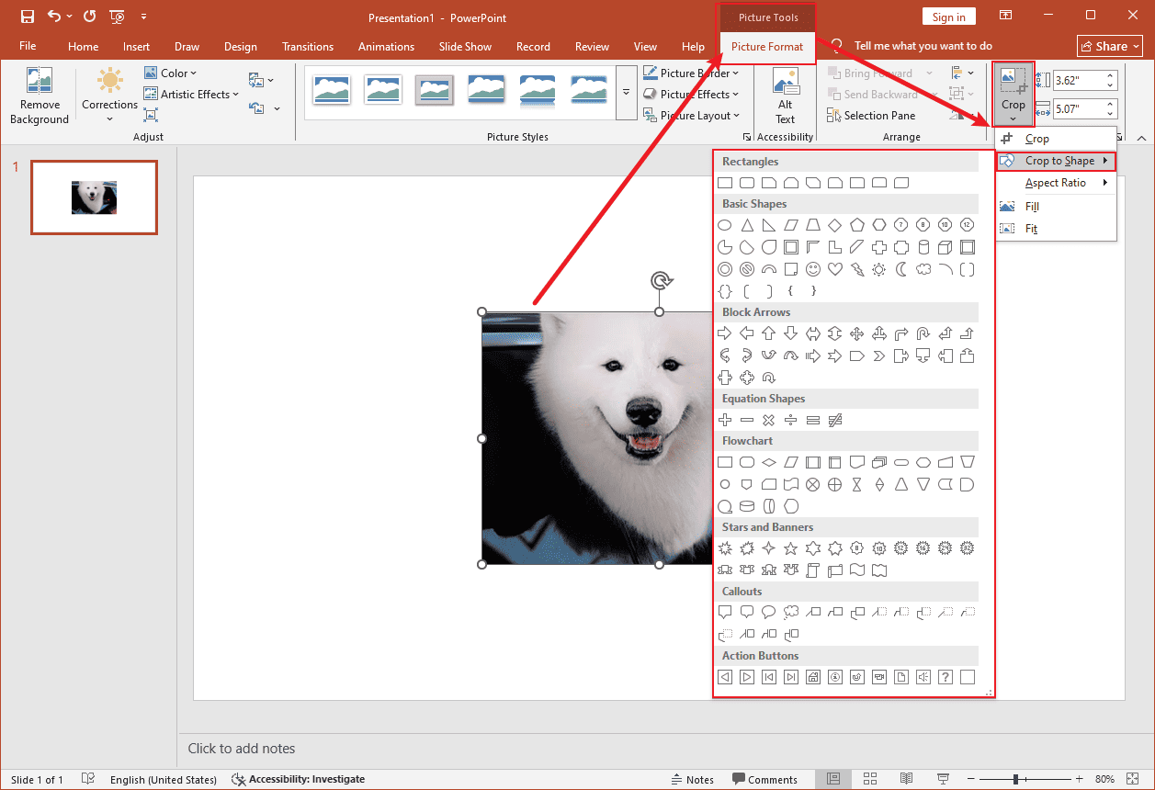Open the Selection Pane
This screenshot has height=790, width=1155.
click(873, 115)
